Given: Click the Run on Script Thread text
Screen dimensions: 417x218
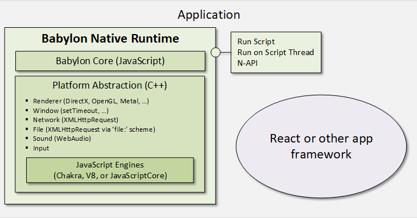Looking at the screenshot, I should [x=275, y=52].
